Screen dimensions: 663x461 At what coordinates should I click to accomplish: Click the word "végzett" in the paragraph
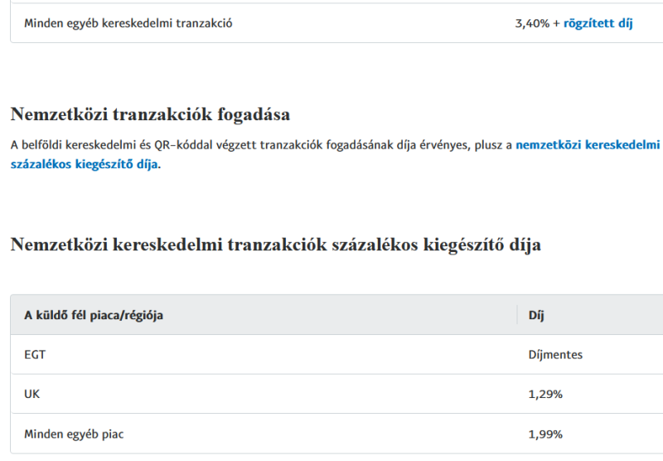pos(236,145)
